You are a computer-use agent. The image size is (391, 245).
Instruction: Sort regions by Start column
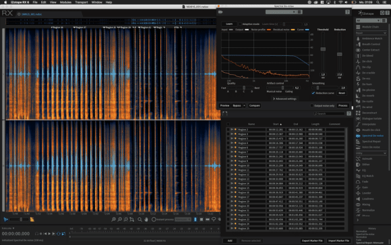pos(277,124)
